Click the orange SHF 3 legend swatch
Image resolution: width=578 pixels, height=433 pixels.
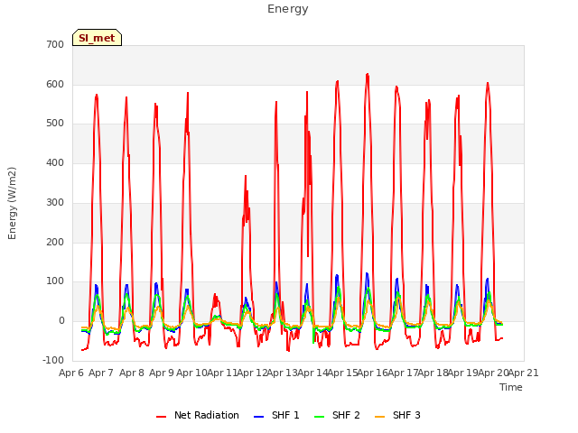pyautogui.click(x=379, y=417)
